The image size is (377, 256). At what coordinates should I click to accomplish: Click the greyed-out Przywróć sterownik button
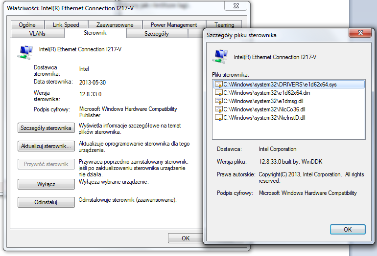[x=46, y=164]
